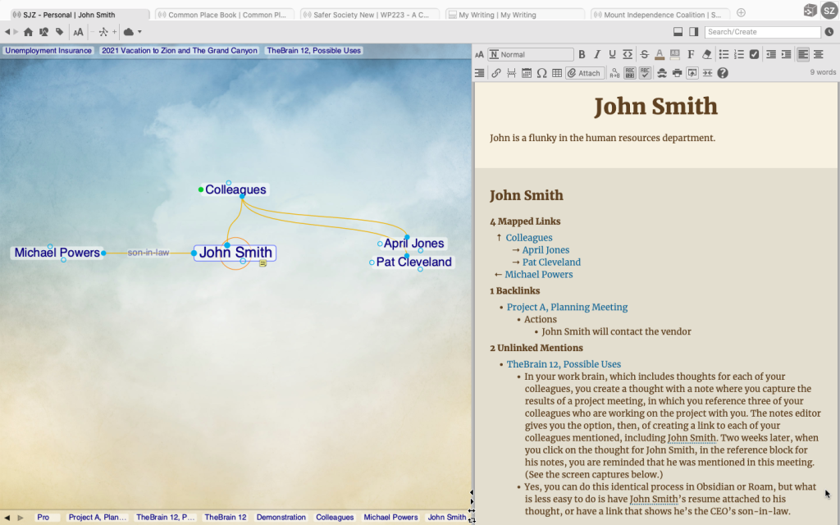Toggle align left in notes toolbar
The image size is (840, 525).
coord(802,54)
